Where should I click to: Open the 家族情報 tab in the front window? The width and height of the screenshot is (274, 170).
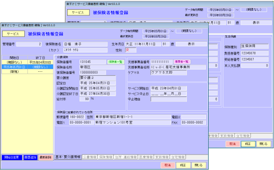point(162,157)
